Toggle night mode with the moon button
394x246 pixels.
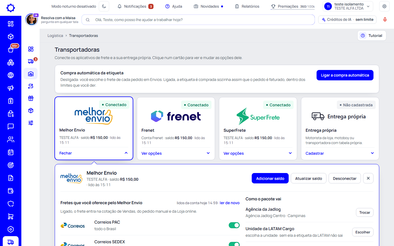104,6
